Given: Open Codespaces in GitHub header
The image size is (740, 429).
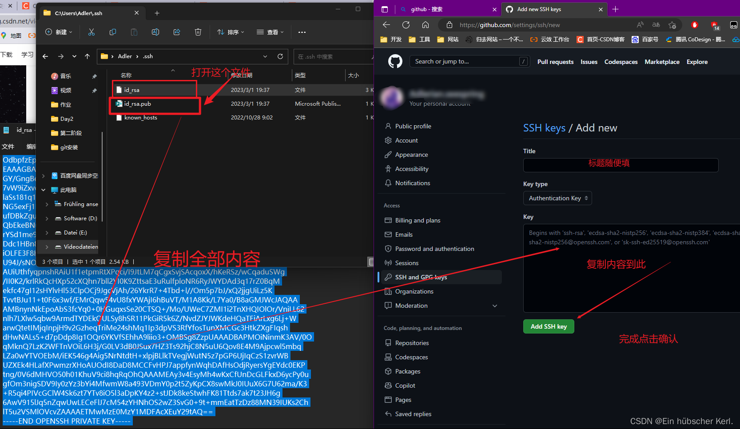Looking at the screenshot, I should 621,62.
